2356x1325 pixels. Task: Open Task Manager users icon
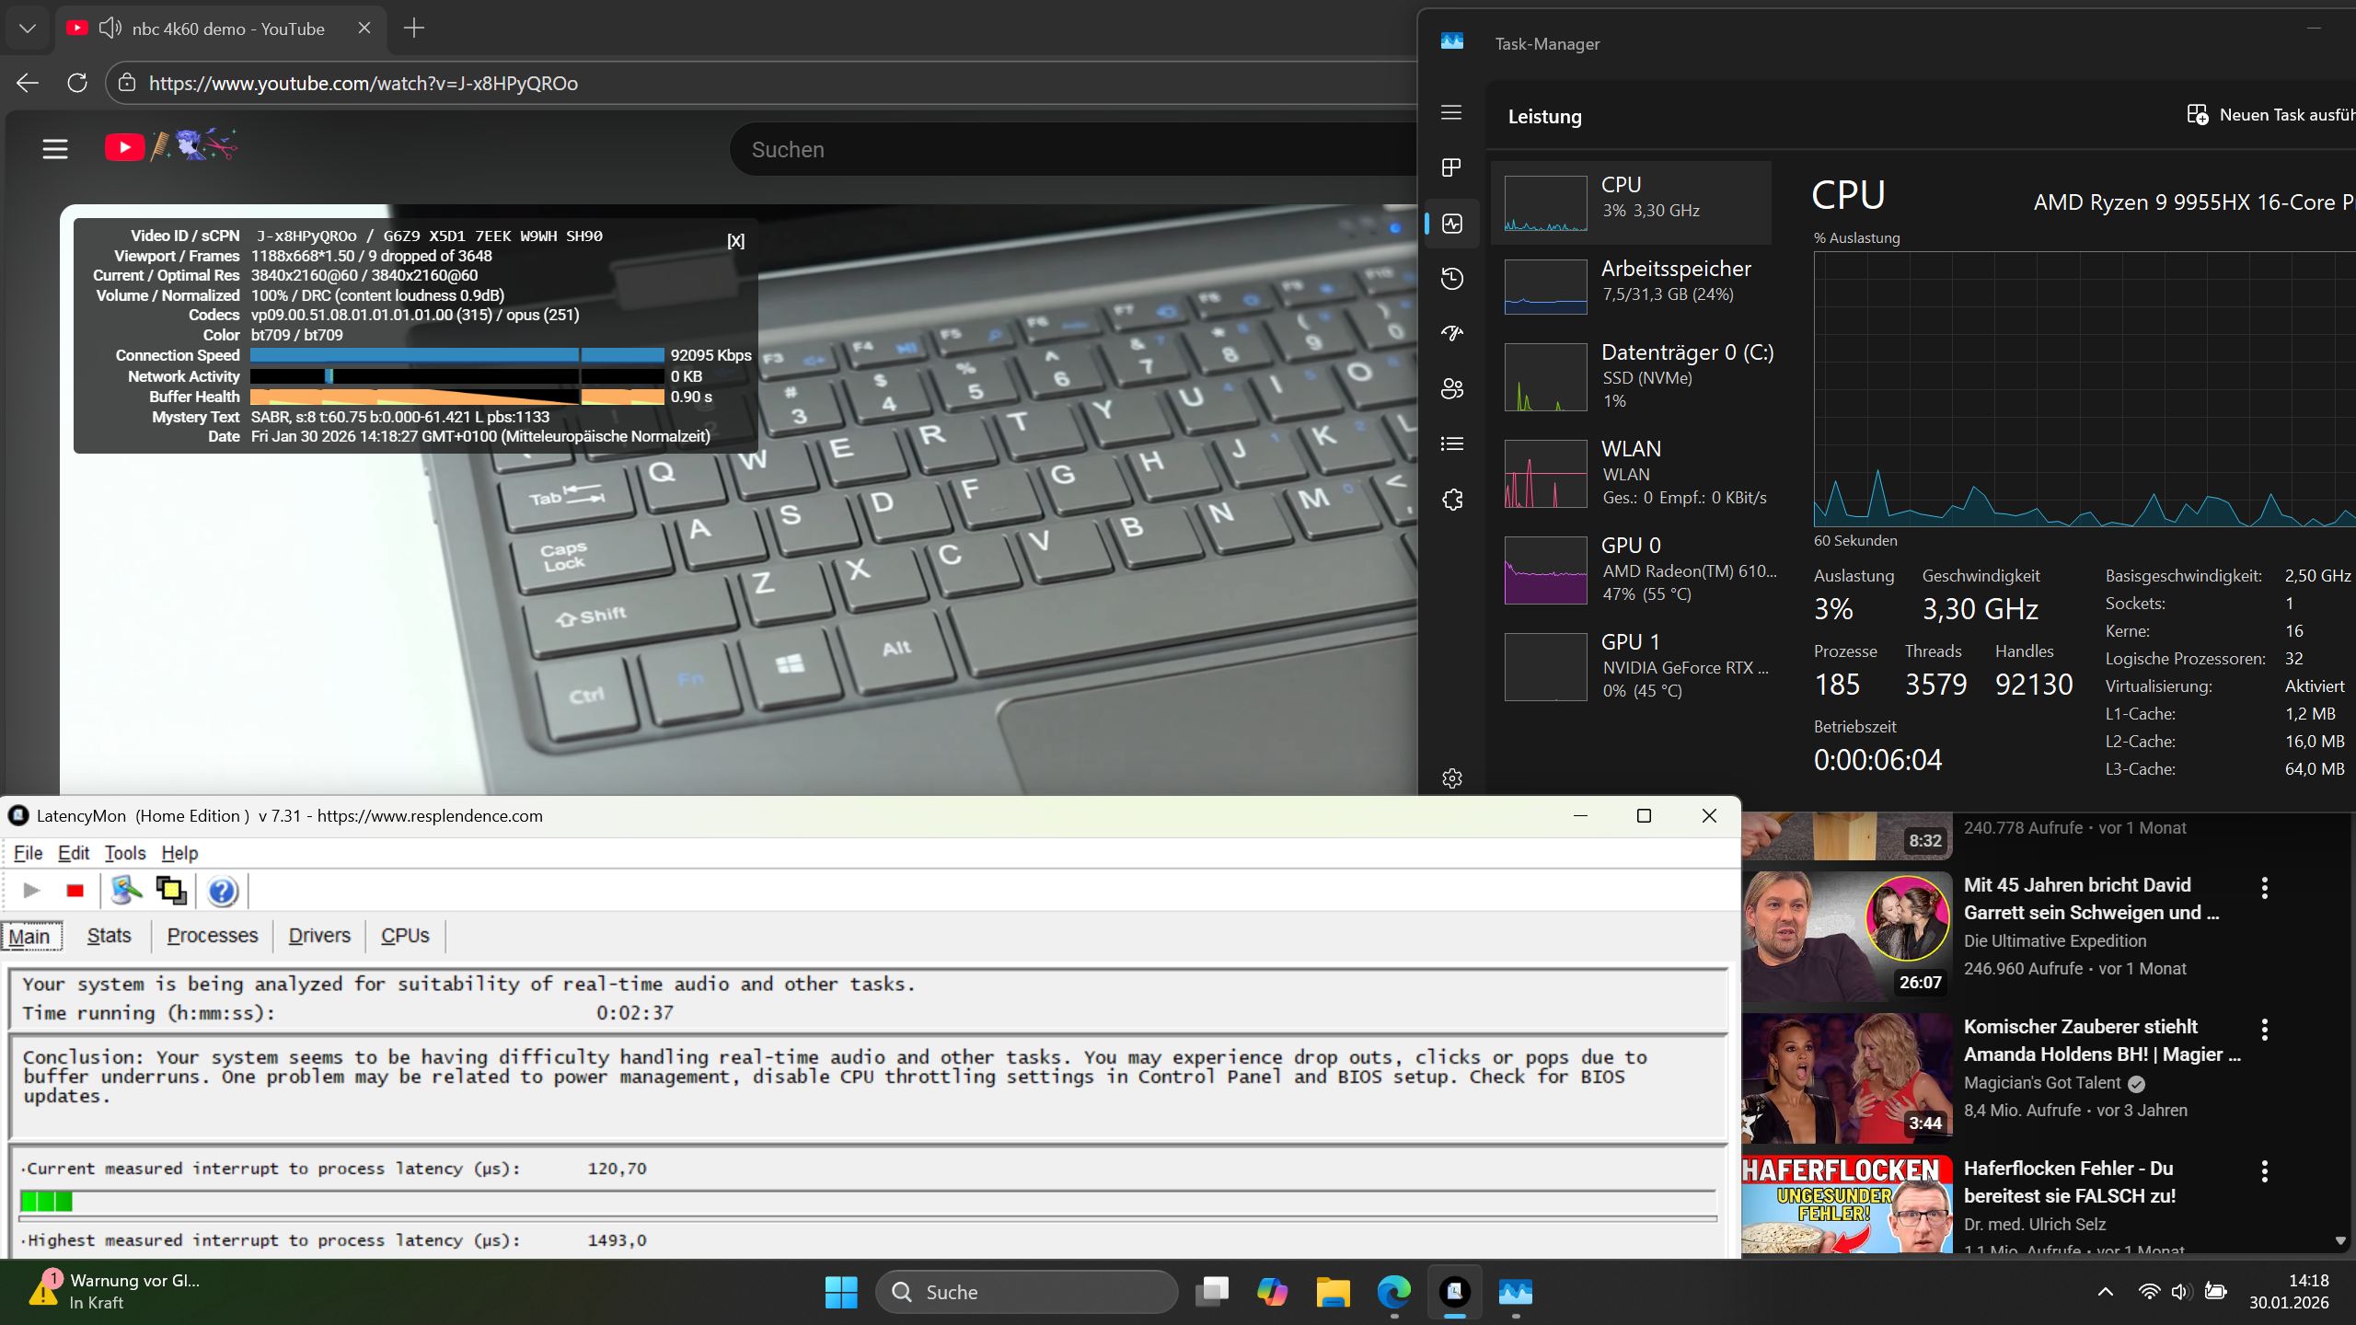point(1452,388)
